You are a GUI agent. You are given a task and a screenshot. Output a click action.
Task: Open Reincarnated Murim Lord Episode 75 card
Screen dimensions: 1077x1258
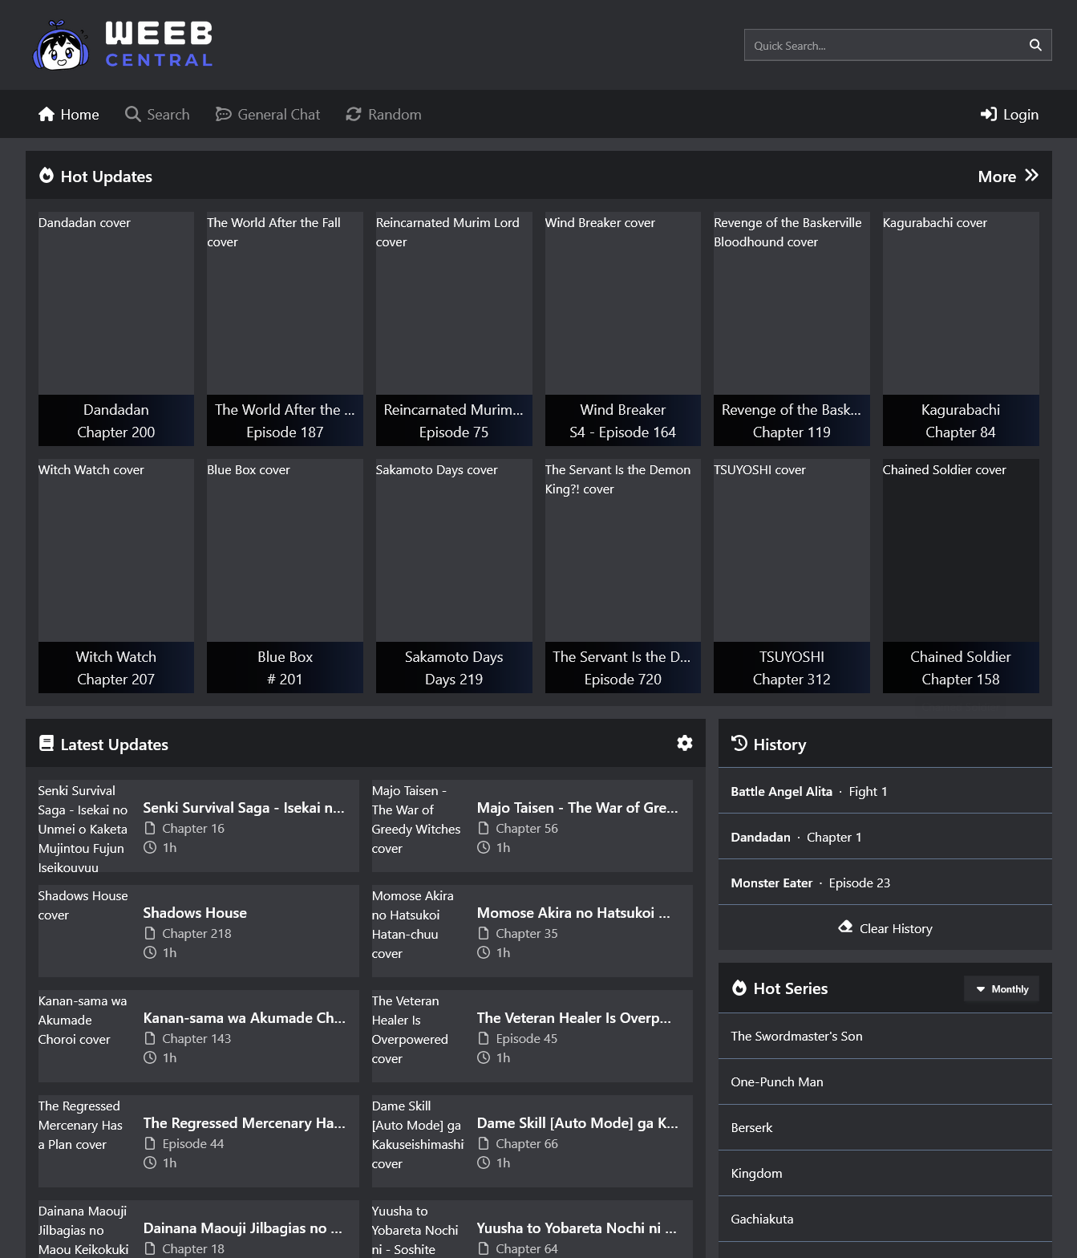coord(454,329)
